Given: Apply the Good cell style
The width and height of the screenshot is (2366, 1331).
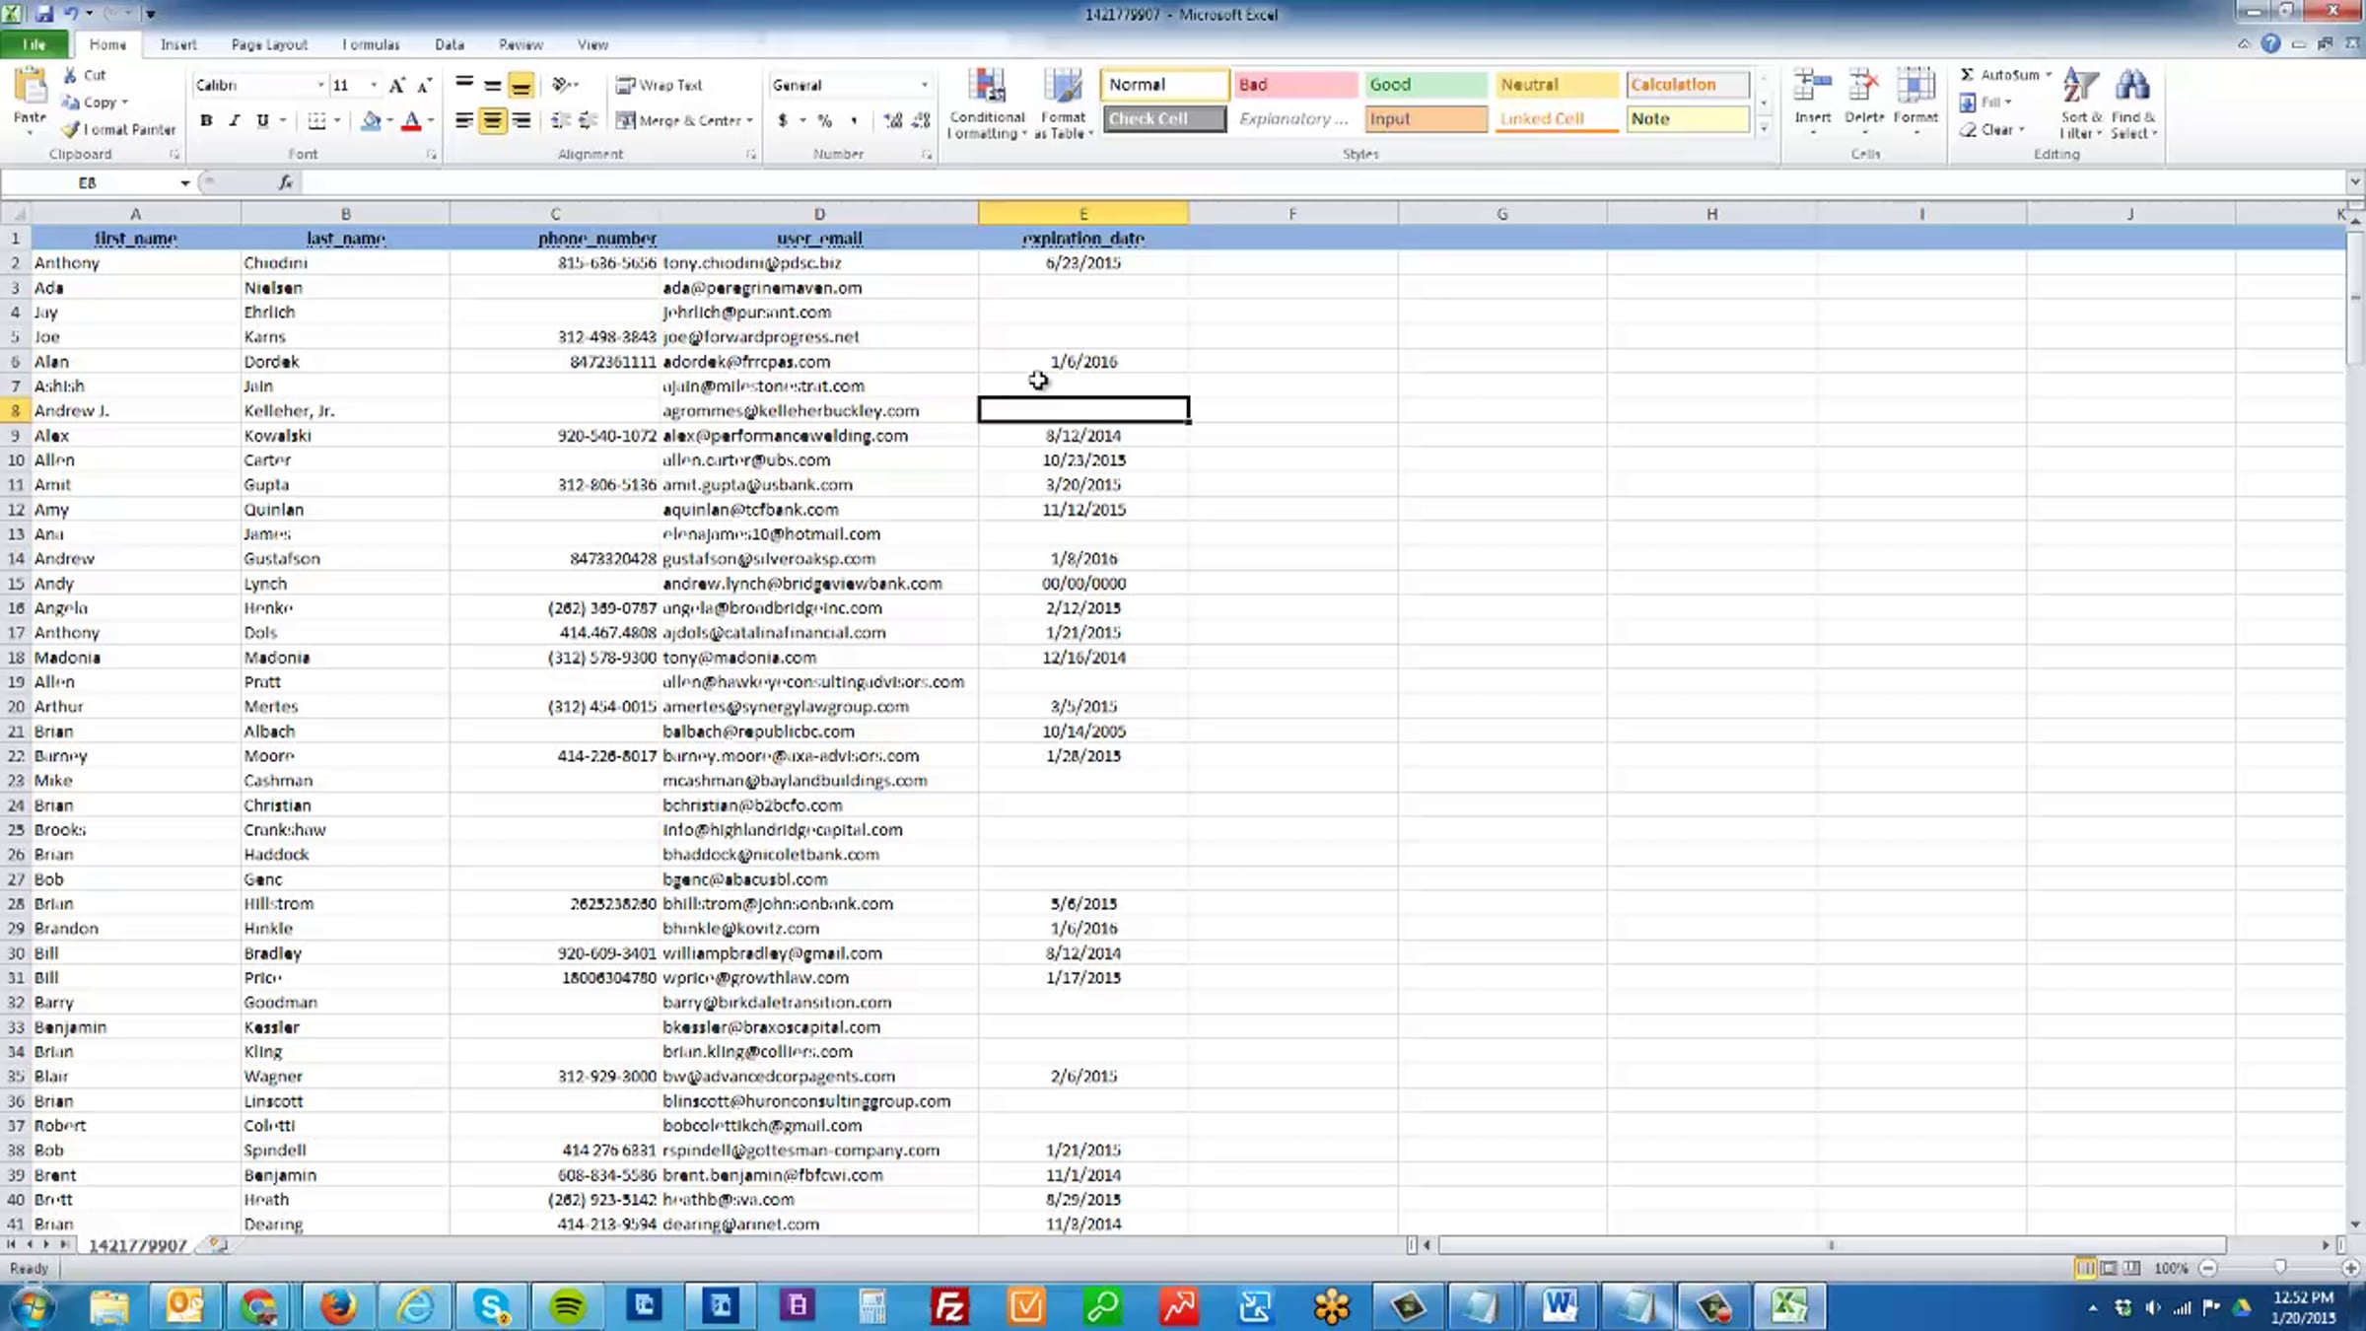Looking at the screenshot, I should click(1424, 85).
